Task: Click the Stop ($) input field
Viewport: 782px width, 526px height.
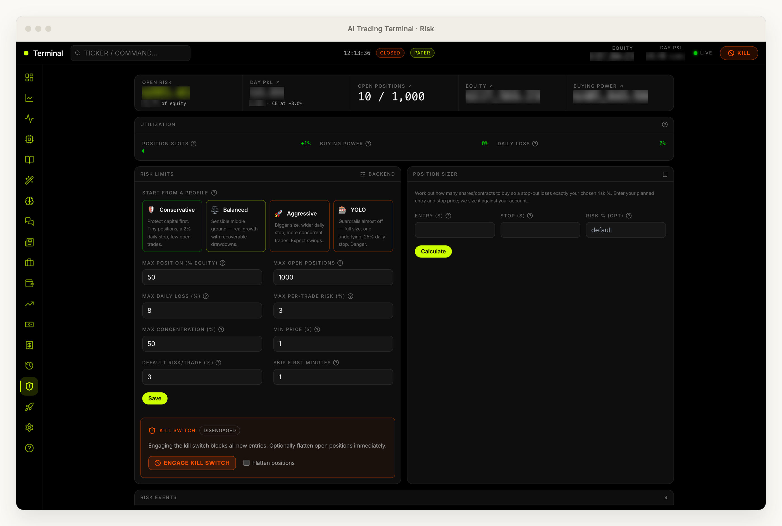Action: [x=540, y=230]
